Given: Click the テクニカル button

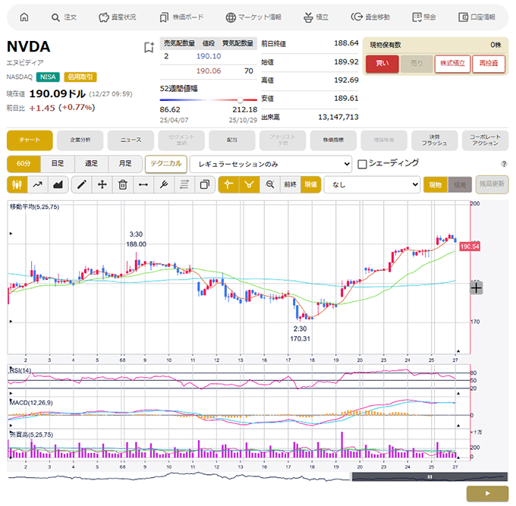Looking at the screenshot, I should pyautogui.click(x=166, y=164).
